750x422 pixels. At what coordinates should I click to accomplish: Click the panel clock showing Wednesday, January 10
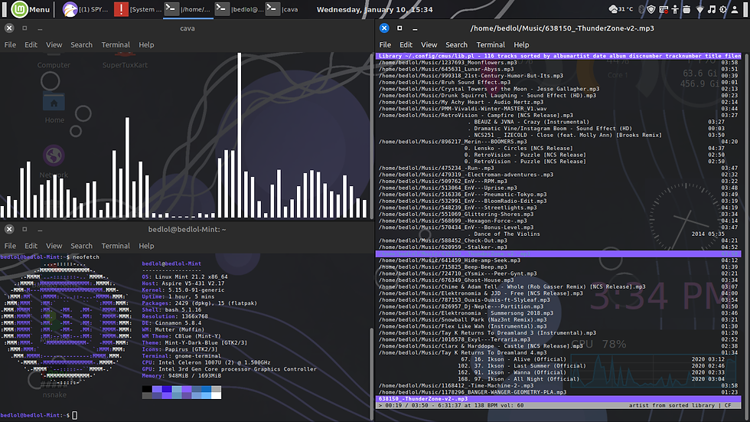(x=374, y=10)
